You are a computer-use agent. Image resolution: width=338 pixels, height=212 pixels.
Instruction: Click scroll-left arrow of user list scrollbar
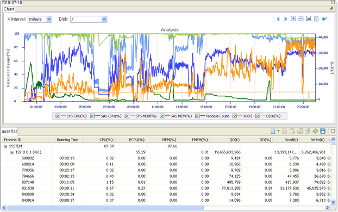[4, 208]
